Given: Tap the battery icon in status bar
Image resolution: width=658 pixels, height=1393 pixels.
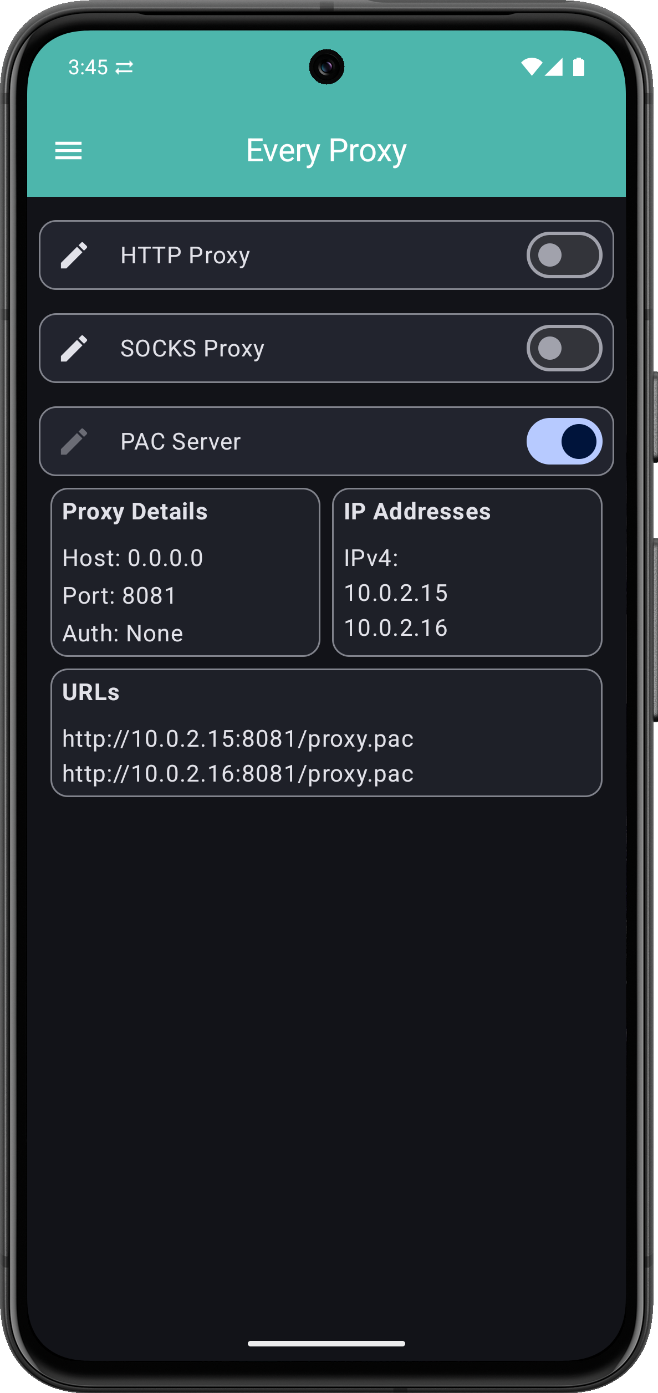Looking at the screenshot, I should coord(578,67).
